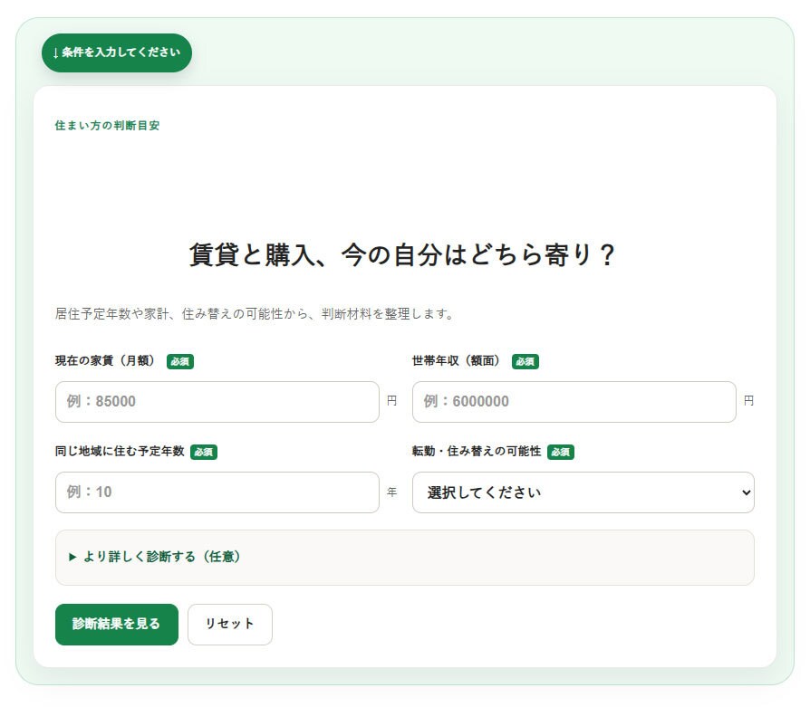Click the 必須 badge next to 転勤・住み替えの可能性
This screenshot has height=707, width=810.
(561, 452)
